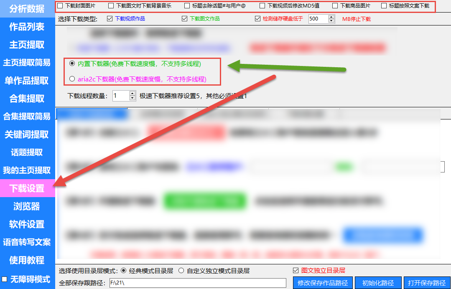Uncheck the 下载图文作品 checkbox

pyautogui.click(x=185, y=19)
